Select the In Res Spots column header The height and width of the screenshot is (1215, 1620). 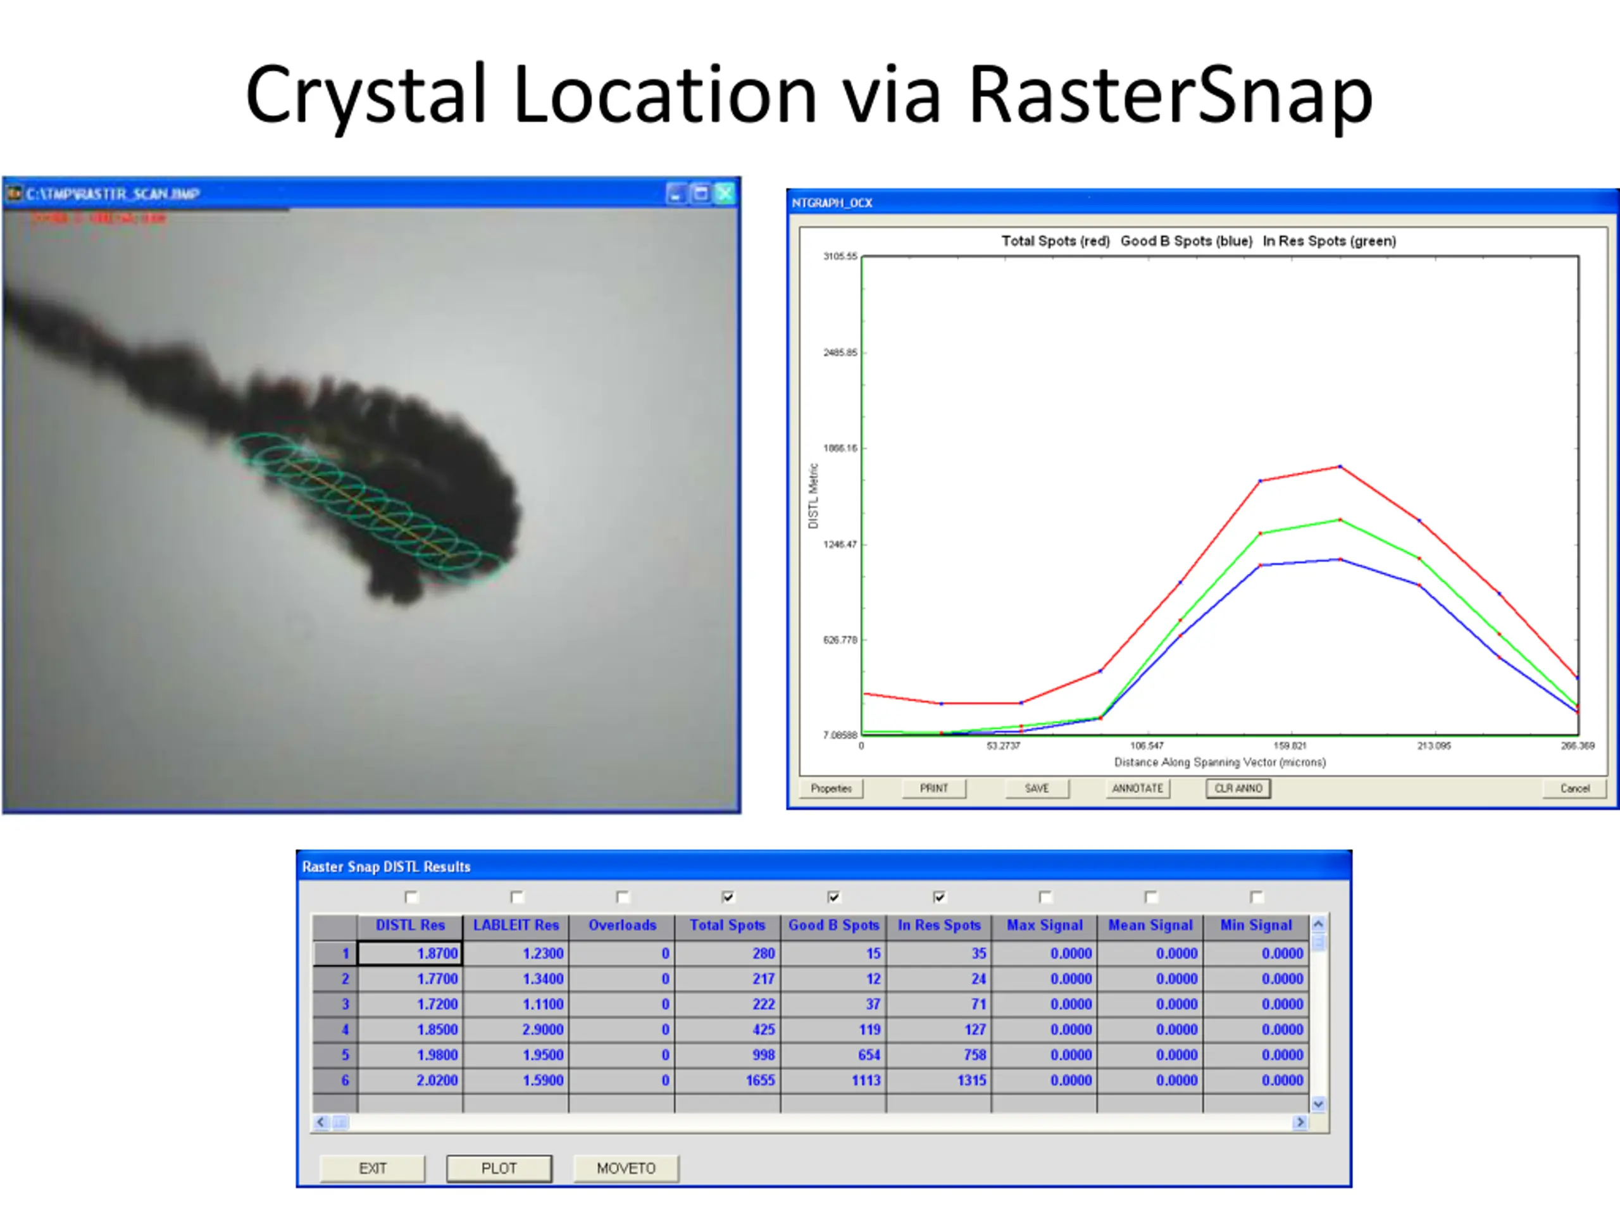click(939, 926)
